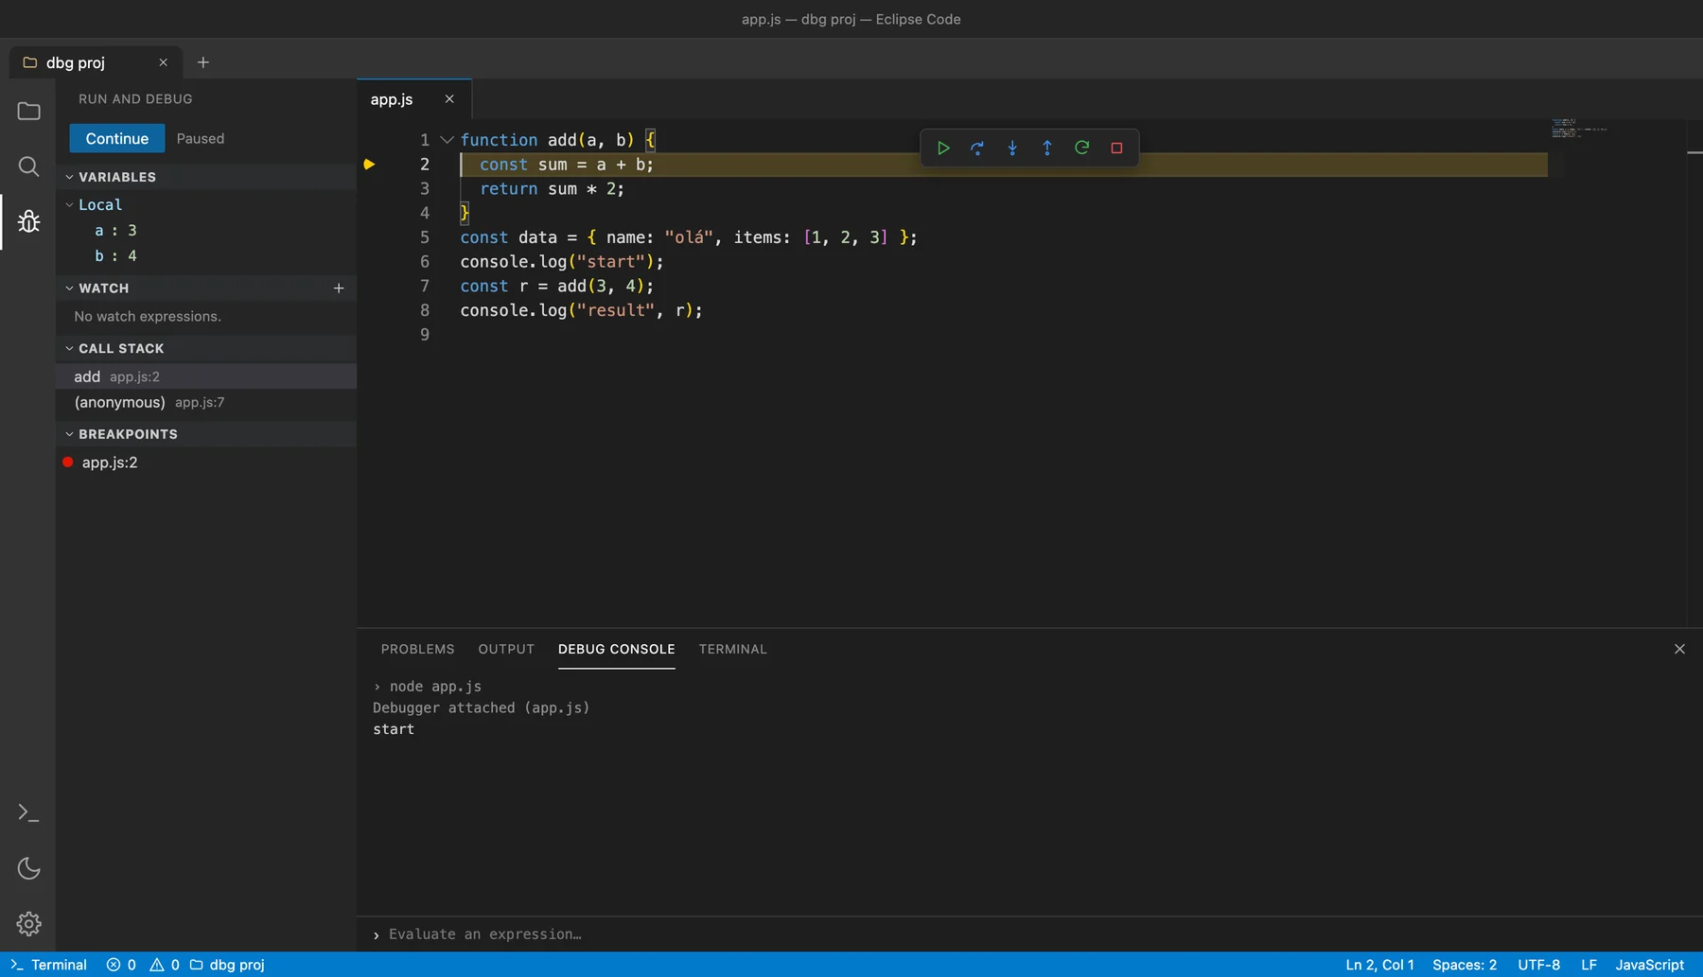1703x977 pixels.
Task: Close the bottom debug panel
Action: pos(1679,649)
